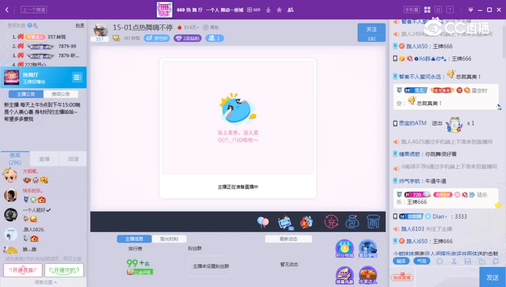Click the 充 recharge icon
The width and height of the screenshot is (506, 287).
[x=331, y=222]
